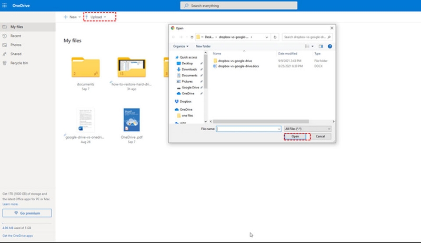
Task: Expand the address bar history dropdown
Action: [x=267, y=37]
